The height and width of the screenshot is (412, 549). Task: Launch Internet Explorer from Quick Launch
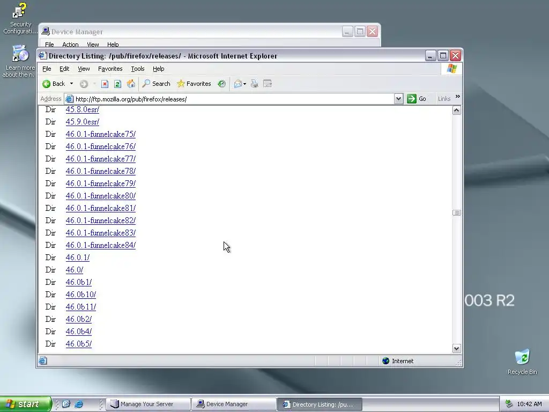pyautogui.click(x=79, y=404)
